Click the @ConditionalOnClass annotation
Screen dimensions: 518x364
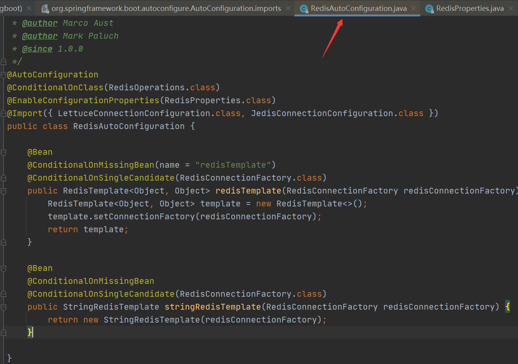[x=55, y=88]
